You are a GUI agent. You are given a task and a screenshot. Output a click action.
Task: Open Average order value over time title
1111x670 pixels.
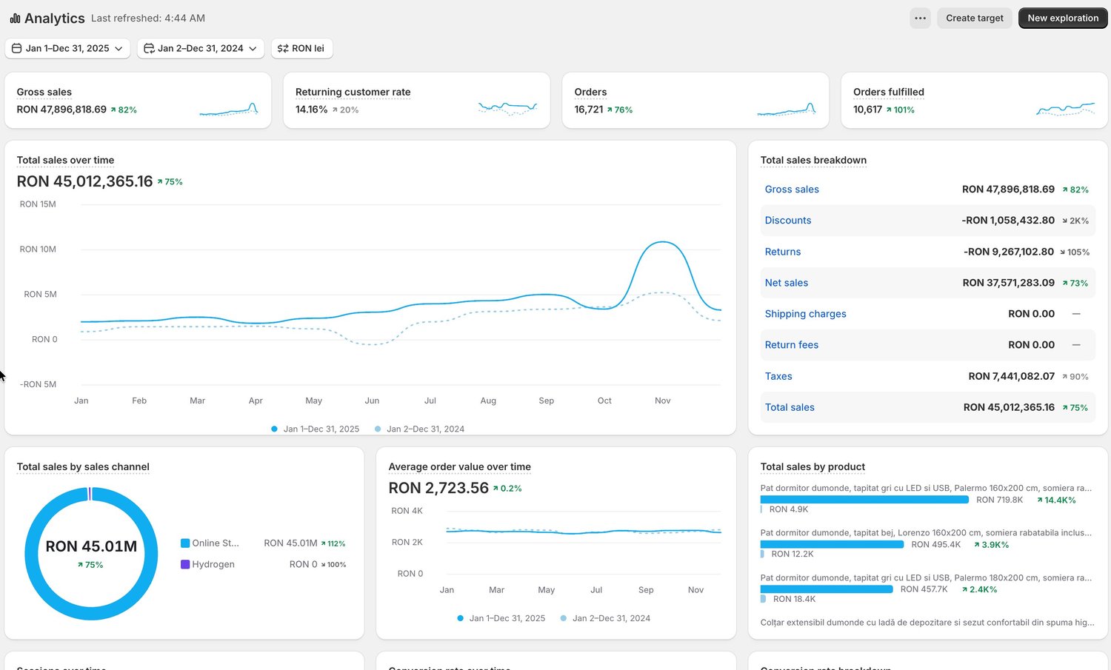click(459, 466)
